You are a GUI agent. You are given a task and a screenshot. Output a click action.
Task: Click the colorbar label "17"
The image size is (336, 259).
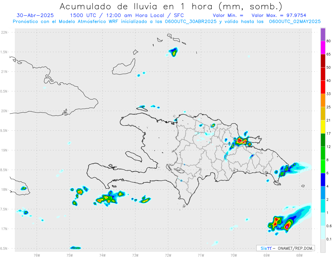[329, 134]
